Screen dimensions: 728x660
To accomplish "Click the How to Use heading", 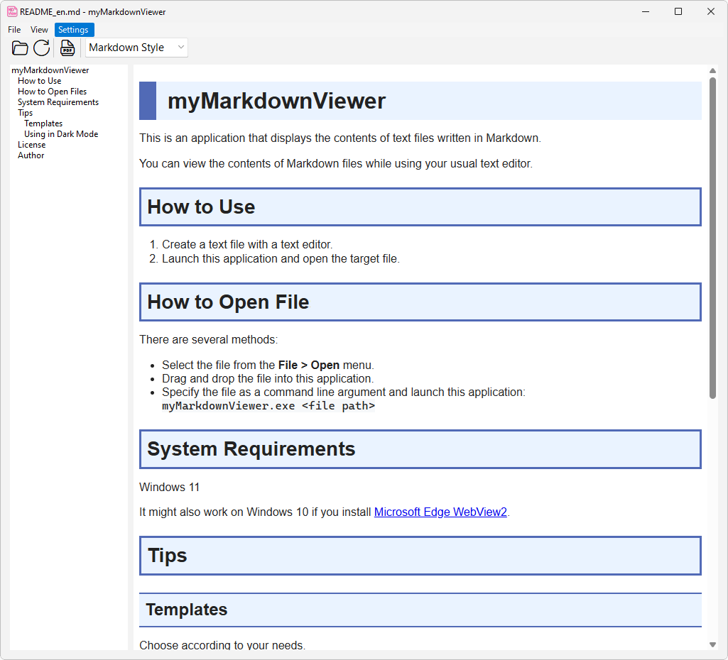I will [420, 207].
